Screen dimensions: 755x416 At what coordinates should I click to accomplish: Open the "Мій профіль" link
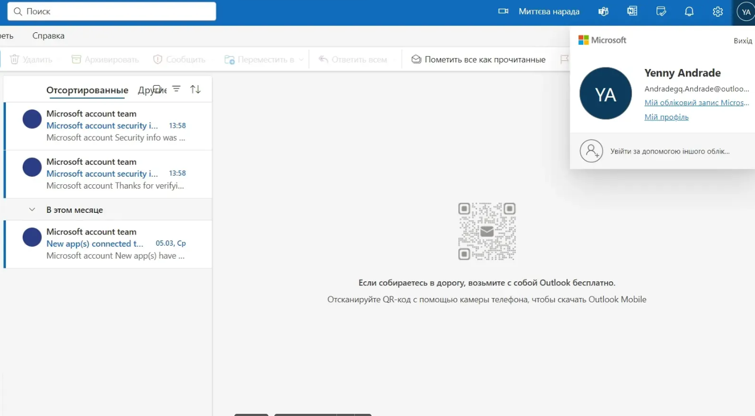[666, 117]
